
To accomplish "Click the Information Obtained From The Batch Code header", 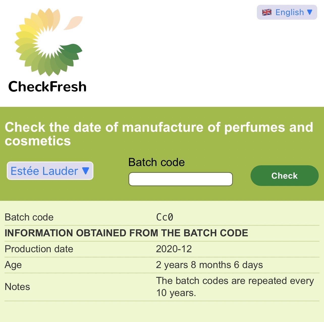I will pos(126,233).
